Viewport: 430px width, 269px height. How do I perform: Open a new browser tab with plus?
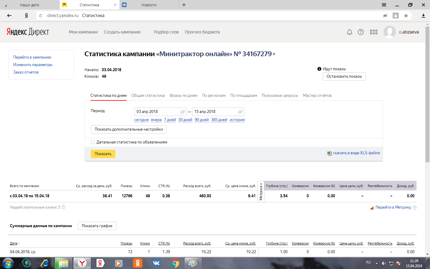[184, 5]
